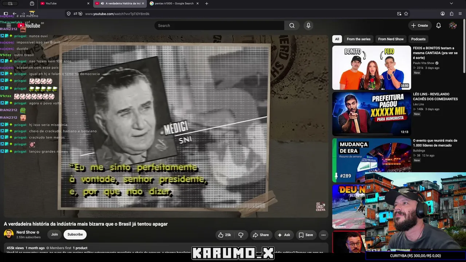Viewport: 466px width, 262px height.
Task: Open the O evento que reunirá video title
Action: [435, 143]
